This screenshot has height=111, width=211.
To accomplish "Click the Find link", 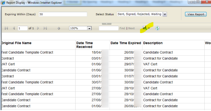I will tap(122, 28).
